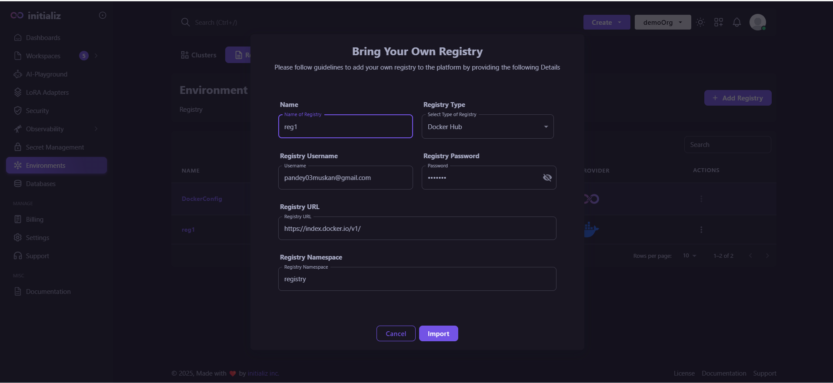The image size is (833, 383).
Task: Collapse sidebar using the circle toggle icon
Action: [x=103, y=15]
